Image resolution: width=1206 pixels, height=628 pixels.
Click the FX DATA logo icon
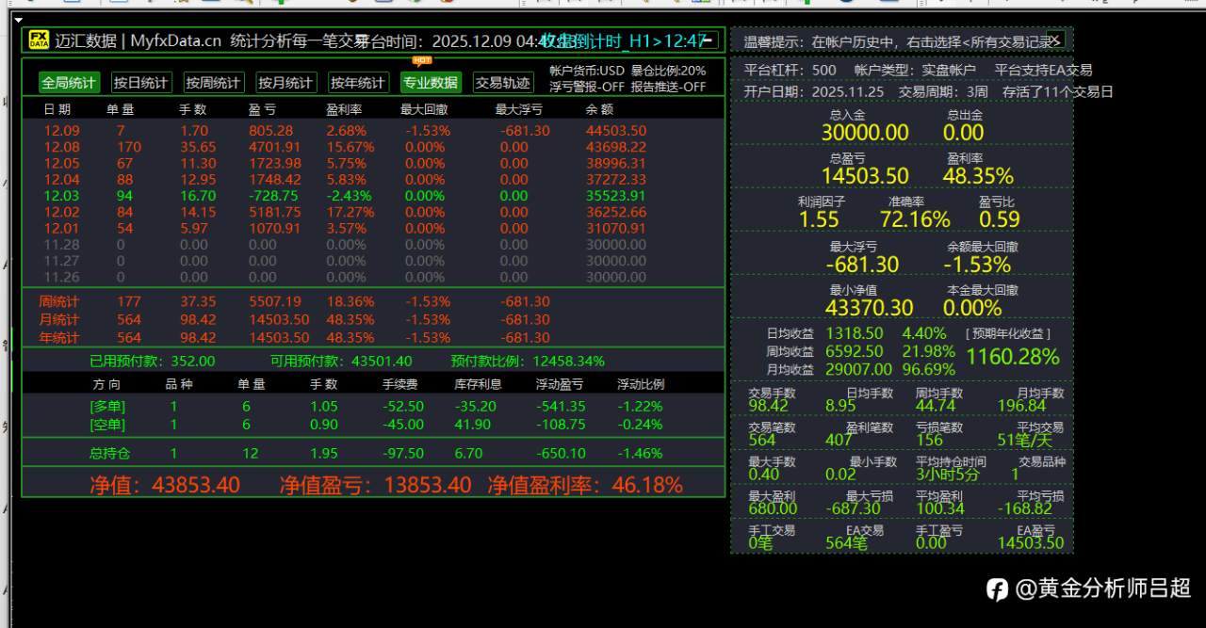pos(39,40)
